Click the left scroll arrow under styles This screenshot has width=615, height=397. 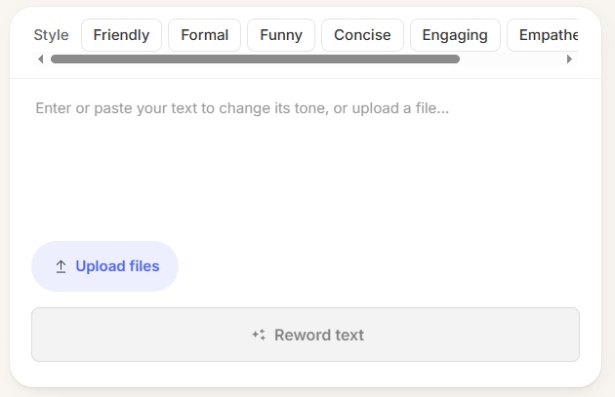[x=40, y=60]
